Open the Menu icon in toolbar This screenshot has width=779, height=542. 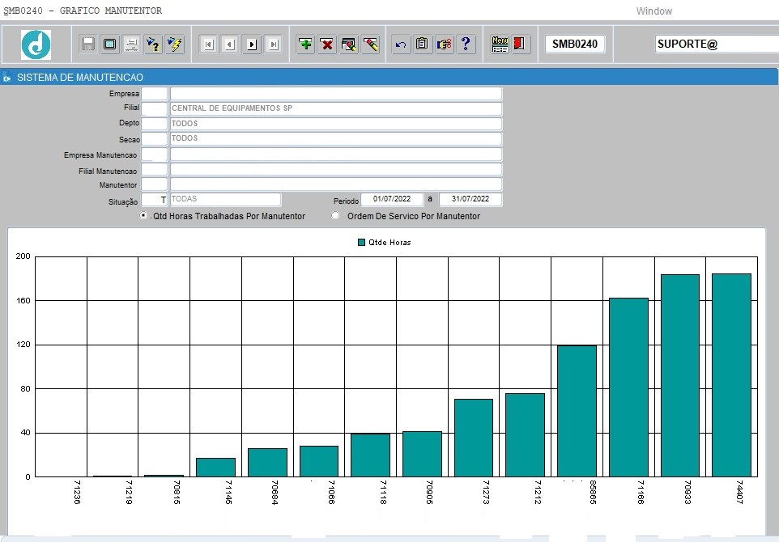click(x=500, y=44)
